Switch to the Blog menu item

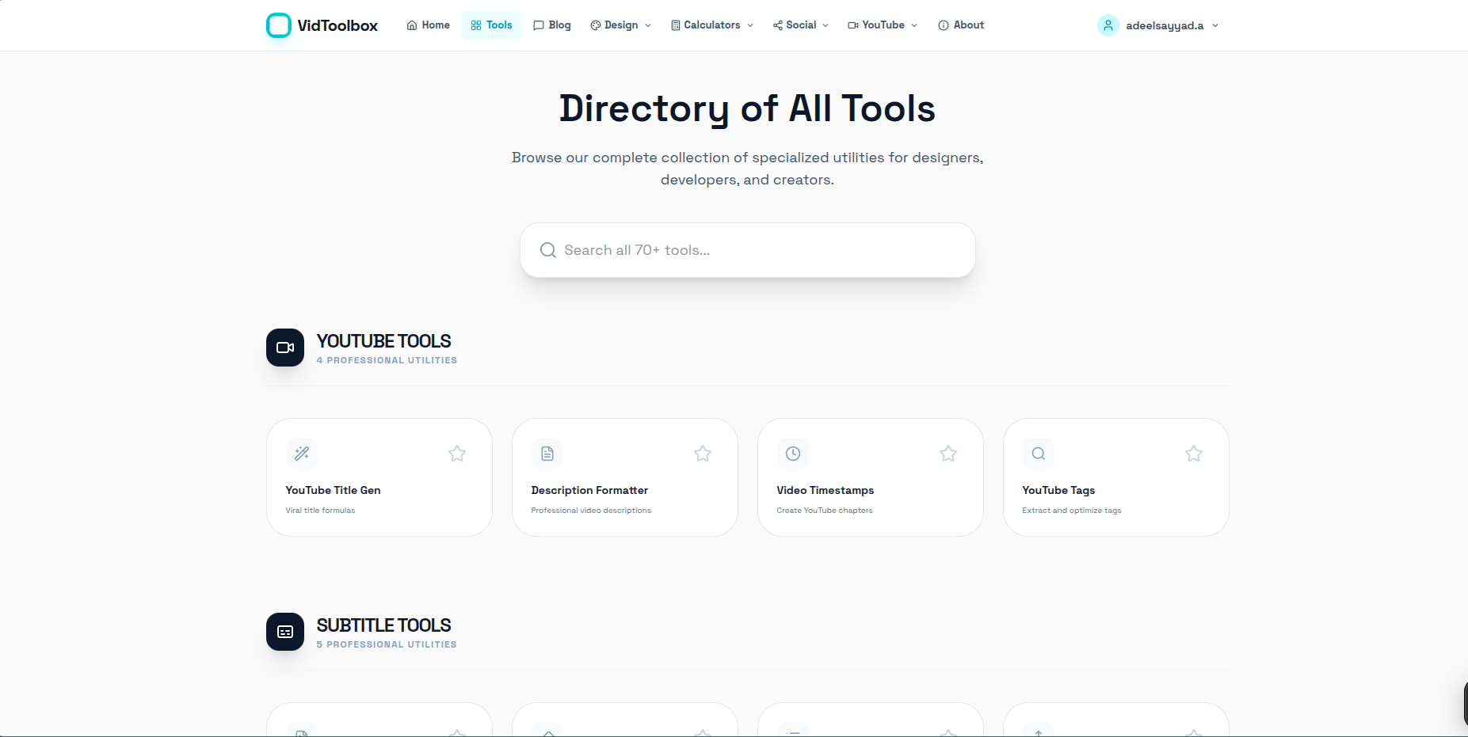552,25
